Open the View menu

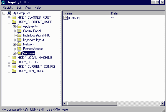[28, 8]
